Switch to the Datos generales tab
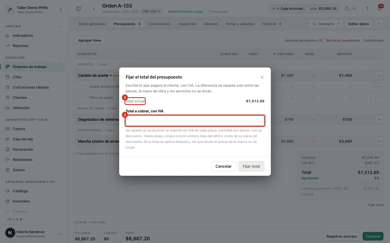390x243 pixels. click(x=92, y=24)
